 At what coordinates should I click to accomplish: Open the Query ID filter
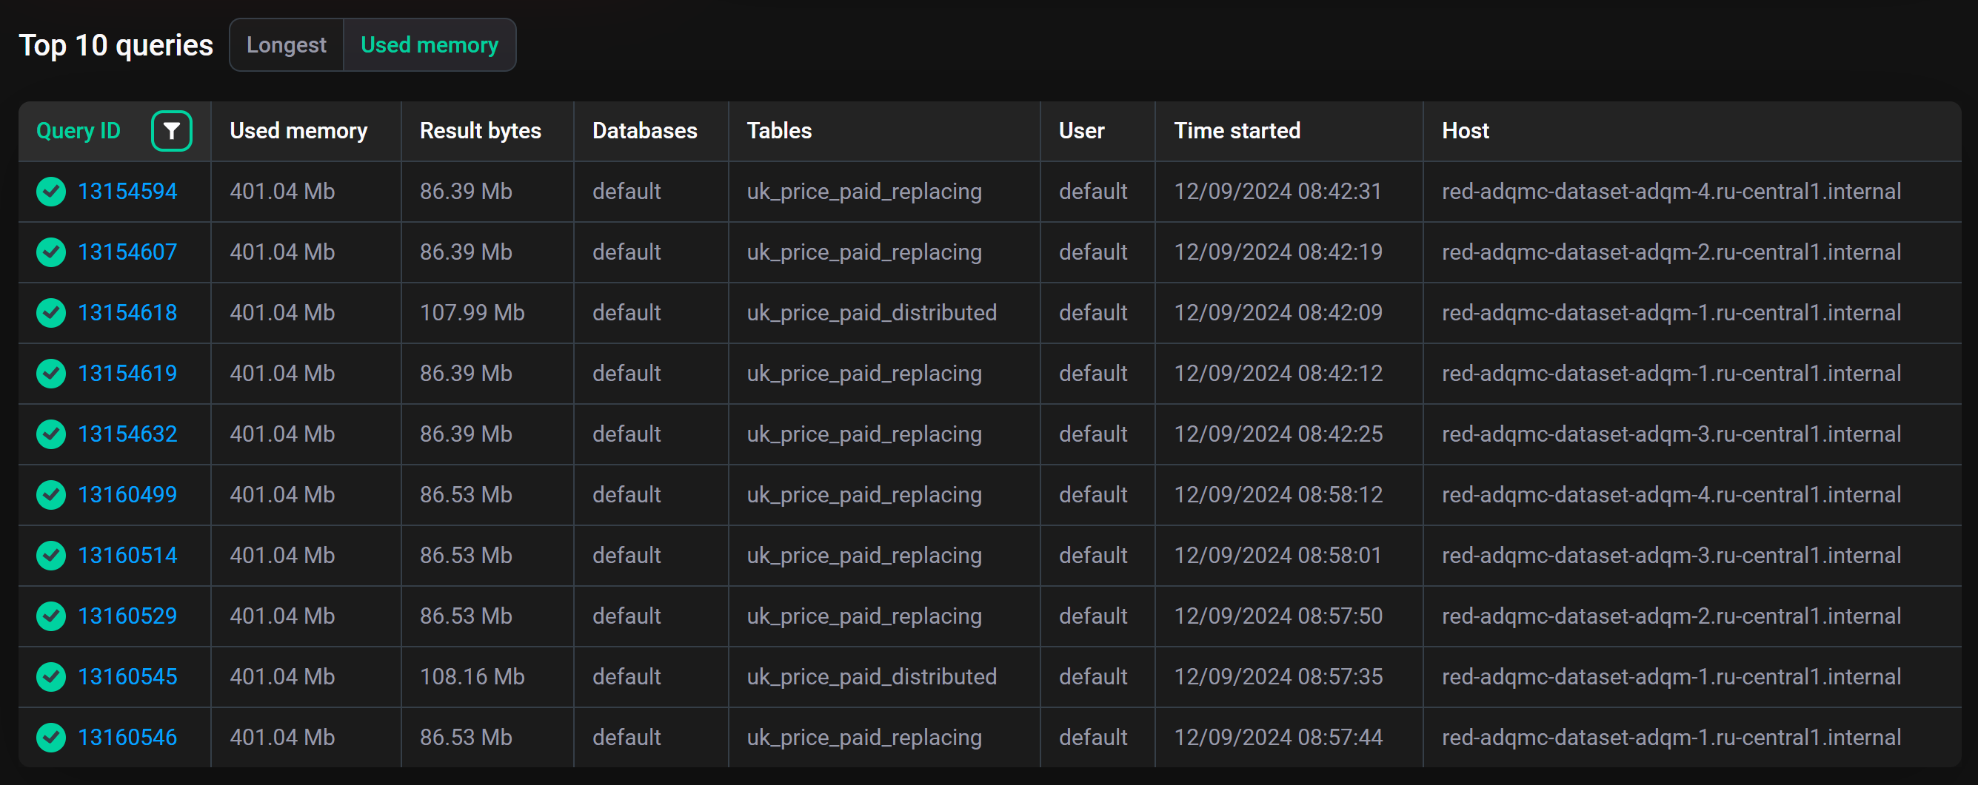point(172,130)
